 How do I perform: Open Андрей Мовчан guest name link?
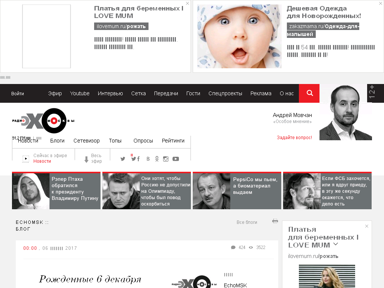[x=292, y=115]
